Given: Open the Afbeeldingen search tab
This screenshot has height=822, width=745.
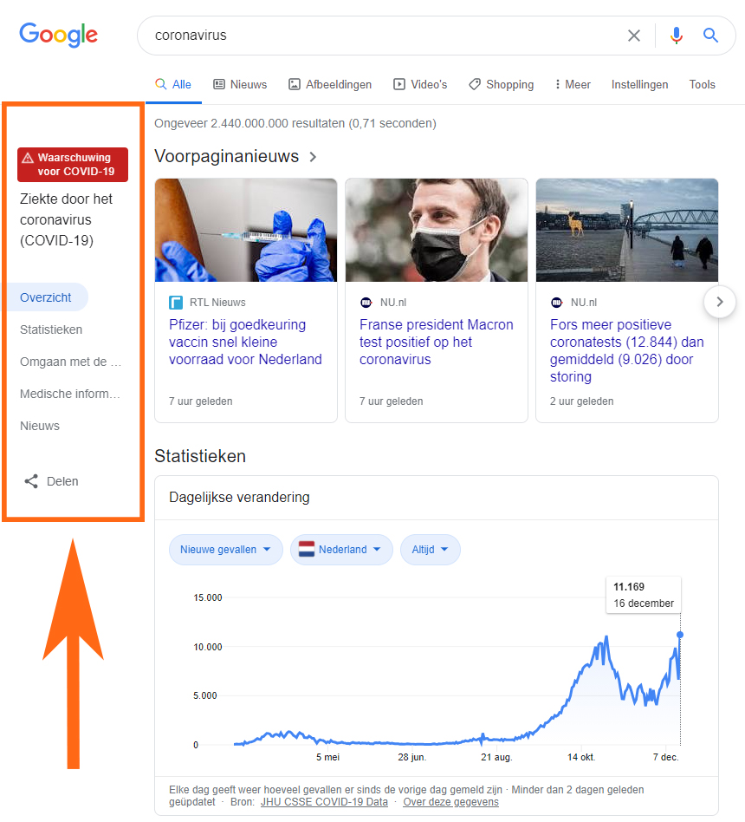Looking at the screenshot, I should [330, 84].
